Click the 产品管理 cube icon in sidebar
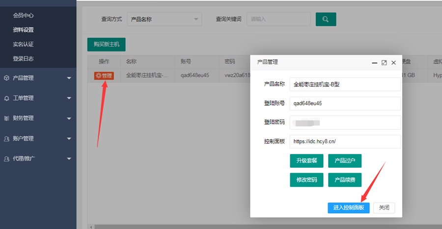The width and height of the screenshot is (442, 229). coord(6,78)
